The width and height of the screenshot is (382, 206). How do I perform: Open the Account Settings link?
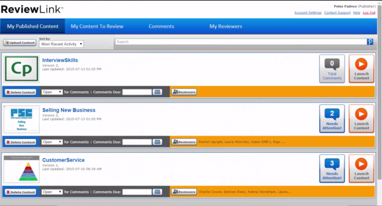pos(307,12)
